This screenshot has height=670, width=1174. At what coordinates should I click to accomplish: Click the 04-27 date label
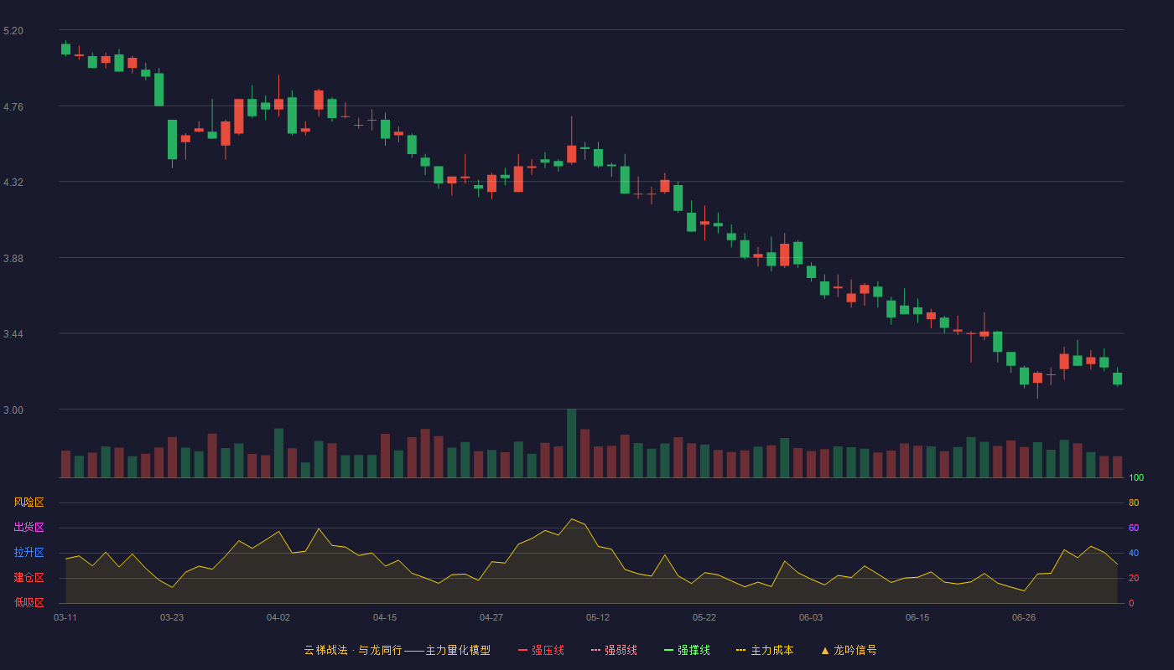coord(491,617)
